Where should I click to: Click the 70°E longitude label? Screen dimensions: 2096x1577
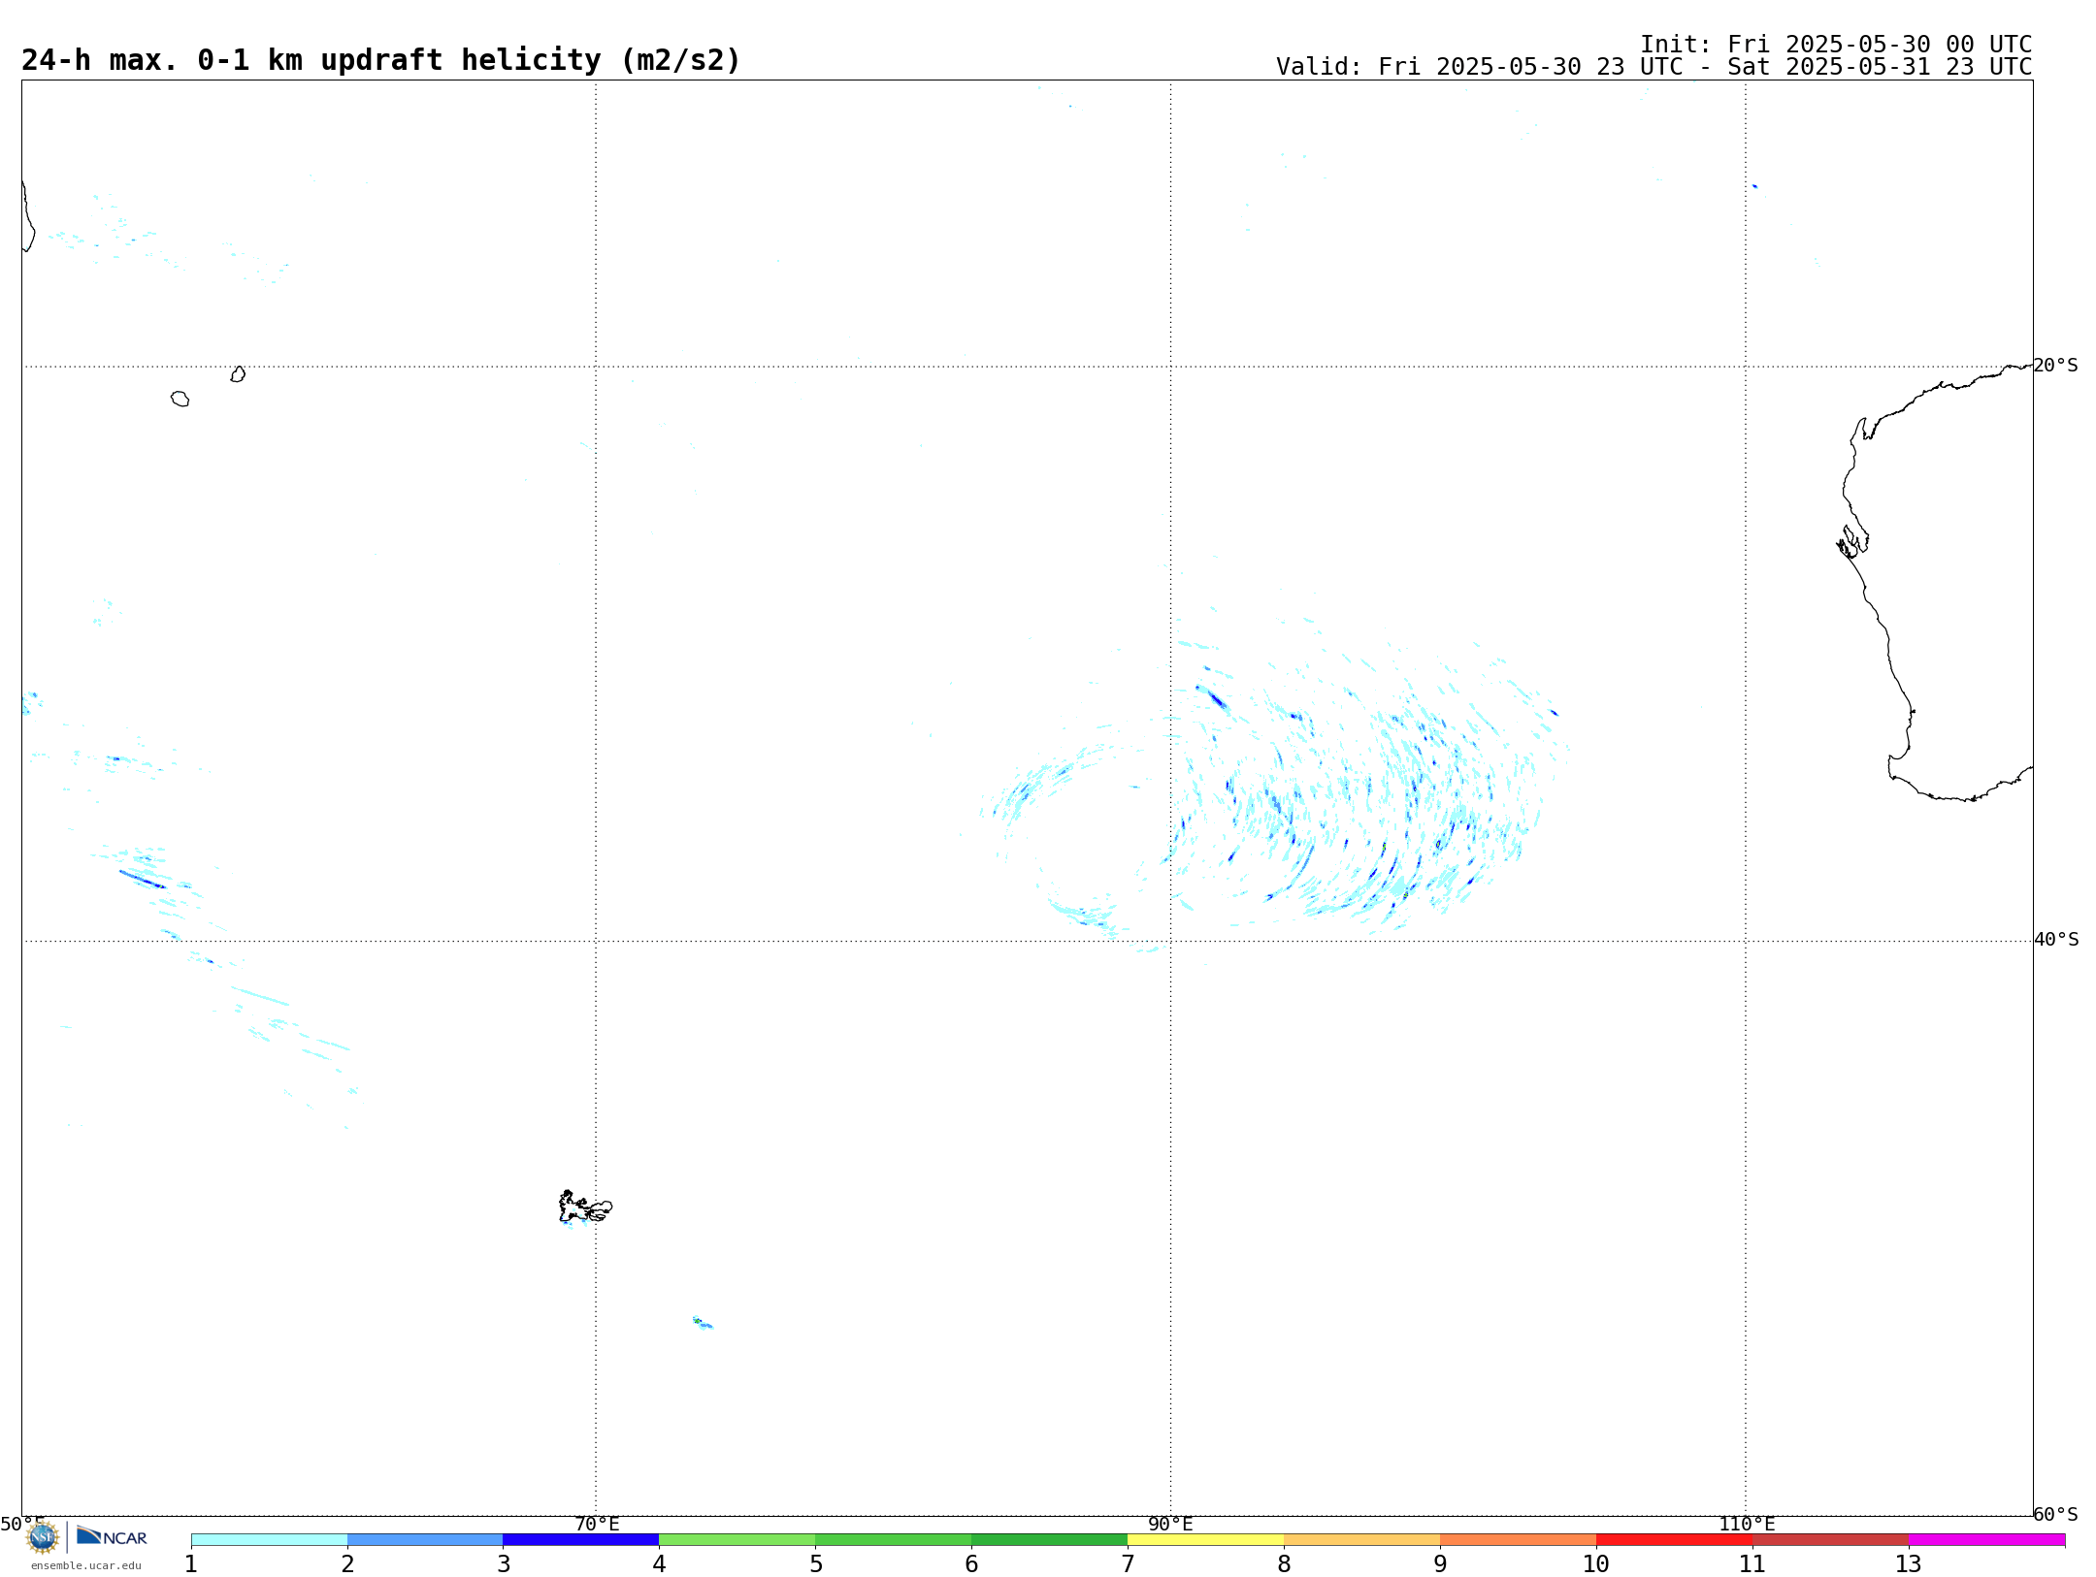click(597, 1524)
